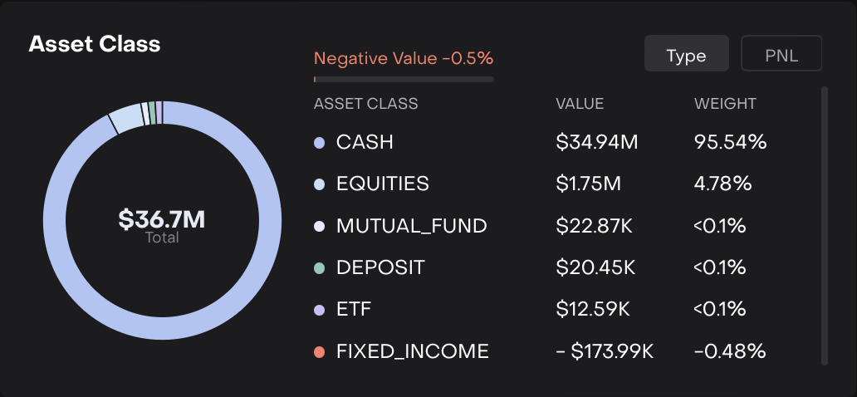Click the green DEPOSIT legend dot
This screenshot has height=397, width=857.
point(319,268)
